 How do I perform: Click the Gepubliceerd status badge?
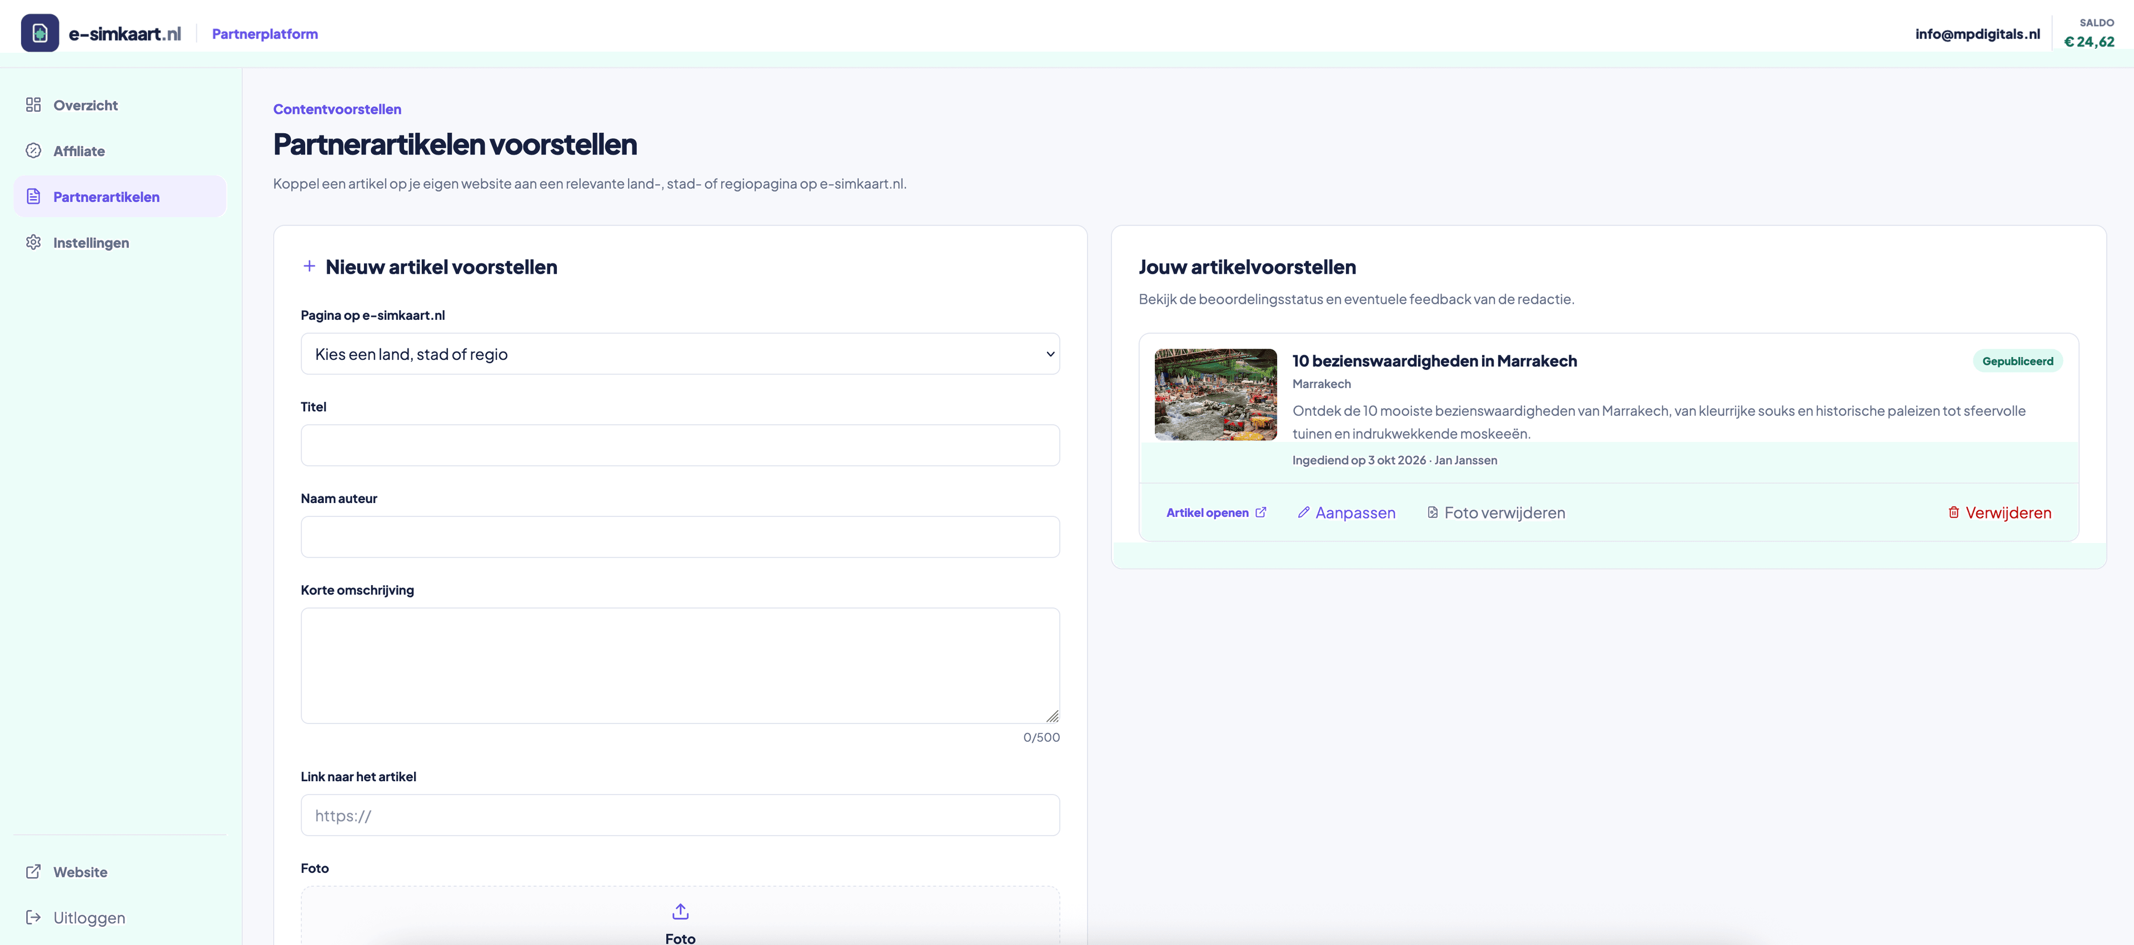pos(2017,361)
